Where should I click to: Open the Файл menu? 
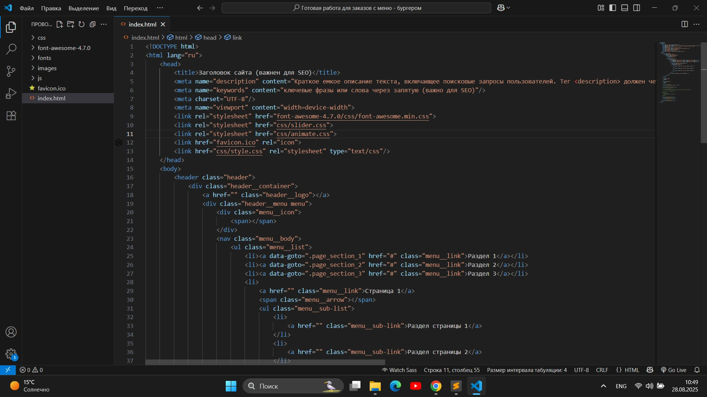pyautogui.click(x=27, y=8)
